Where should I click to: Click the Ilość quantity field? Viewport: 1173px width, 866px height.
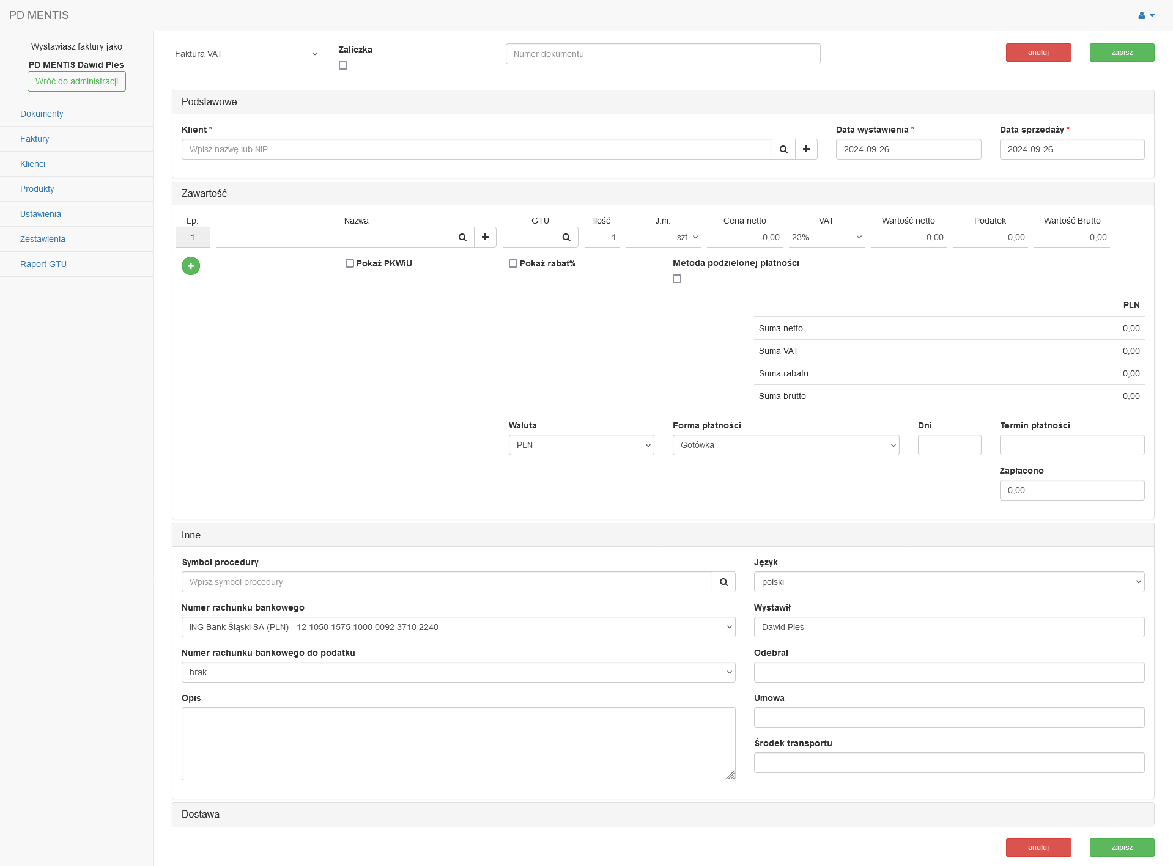click(602, 237)
